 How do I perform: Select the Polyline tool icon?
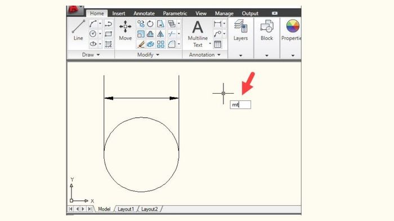tap(108, 24)
